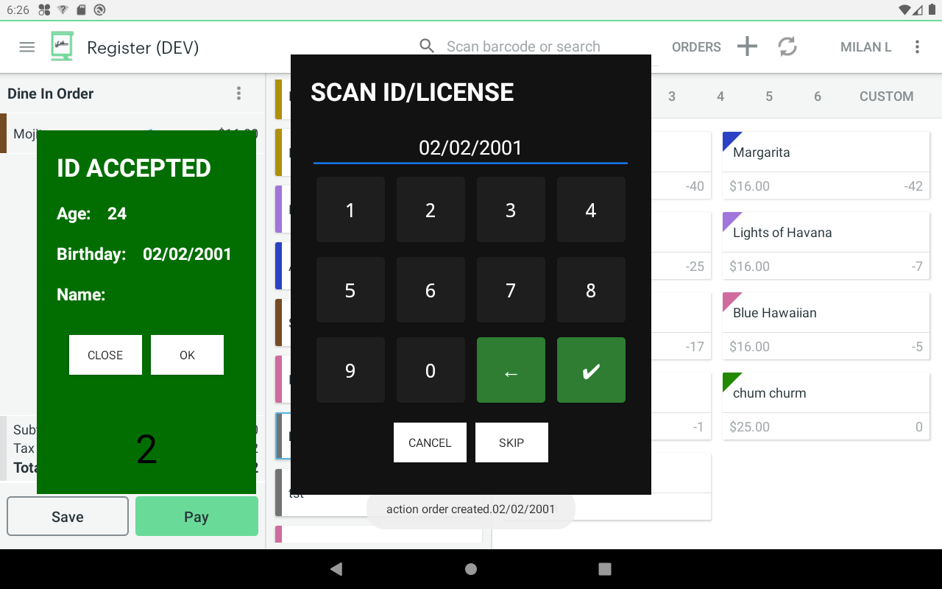Click the search magnifier icon
Screen dimensions: 942x589
pyautogui.click(x=427, y=46)
